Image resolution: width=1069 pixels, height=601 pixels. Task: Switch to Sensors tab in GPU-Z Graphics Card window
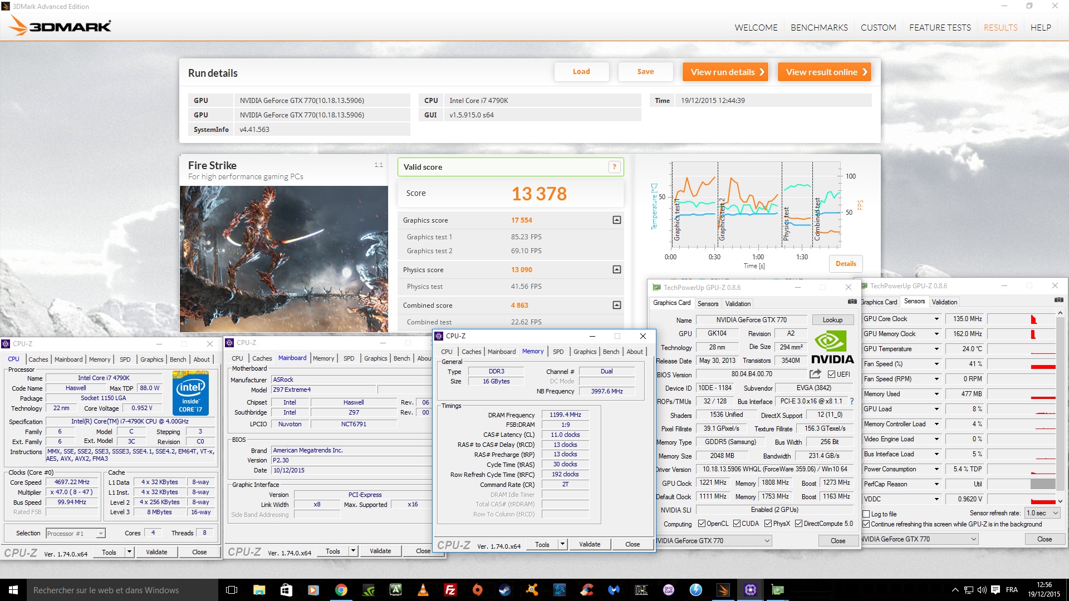coord(708,304)
